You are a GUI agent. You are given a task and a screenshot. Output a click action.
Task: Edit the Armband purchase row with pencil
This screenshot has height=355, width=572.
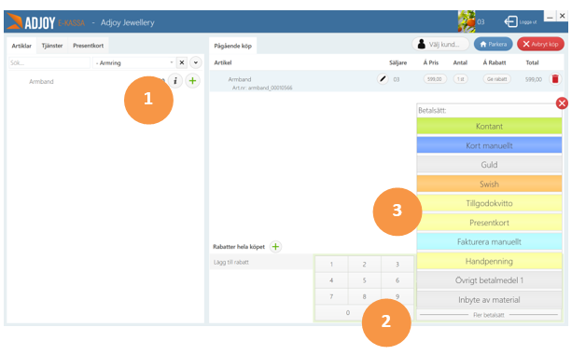click(383, 78)
